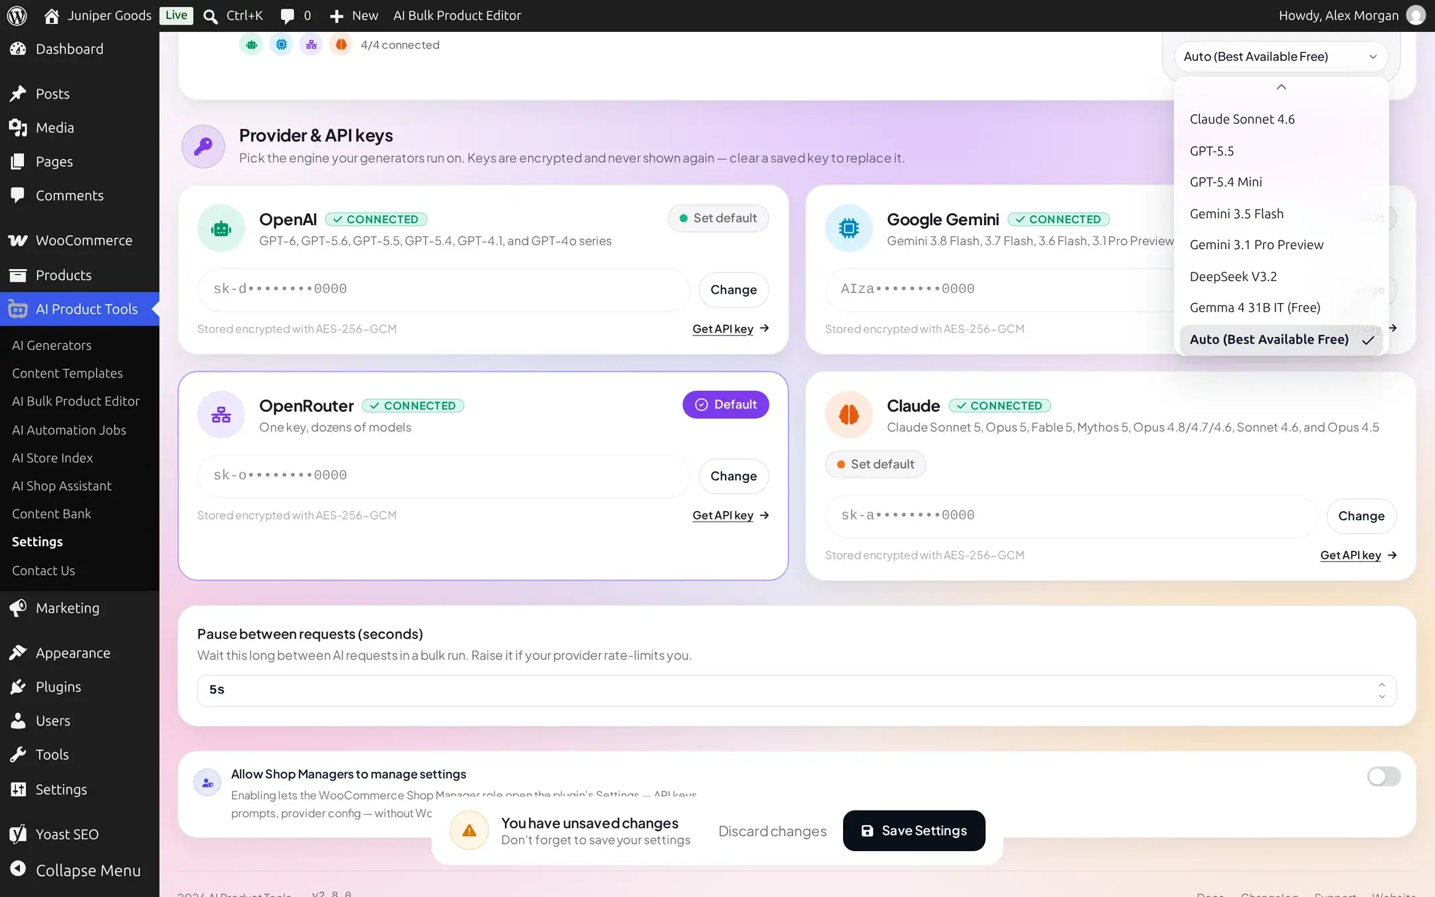Screen dimensions: 1435x897
Task: Click the purple key icon by Provider heading
Action: coord(203,146)
